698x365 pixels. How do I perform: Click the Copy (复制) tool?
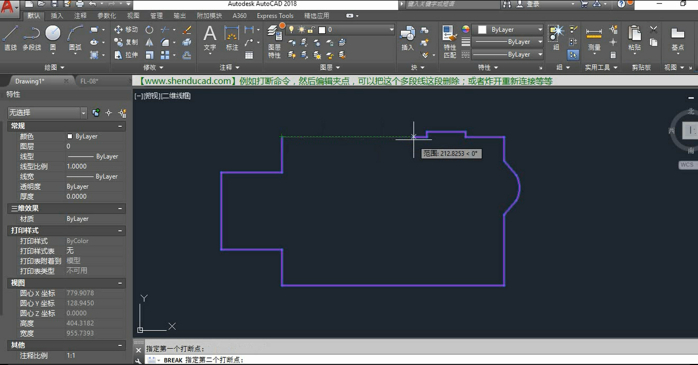coord(126,42)
